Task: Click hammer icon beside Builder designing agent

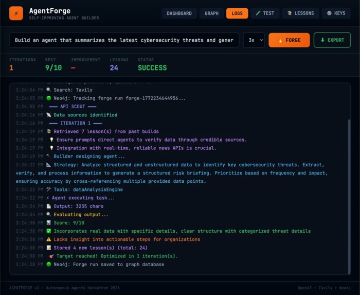Action: (49, 156)
